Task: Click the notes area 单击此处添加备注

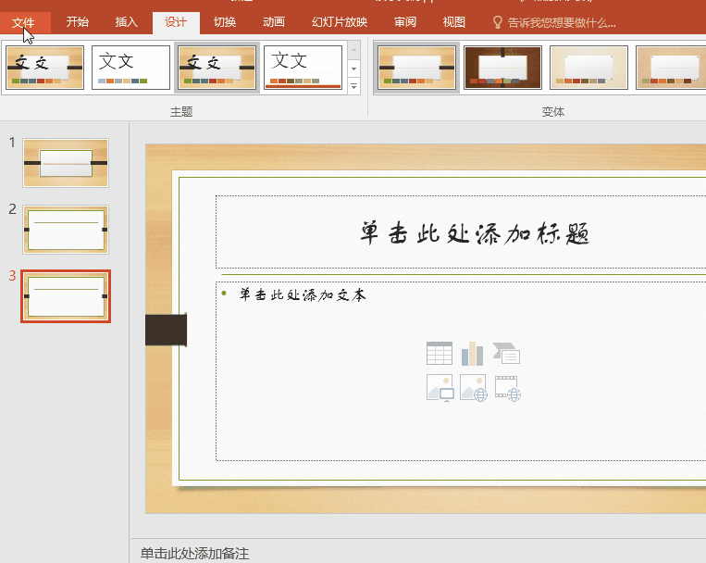Action: pyautogui.click(x=195, y=554)
